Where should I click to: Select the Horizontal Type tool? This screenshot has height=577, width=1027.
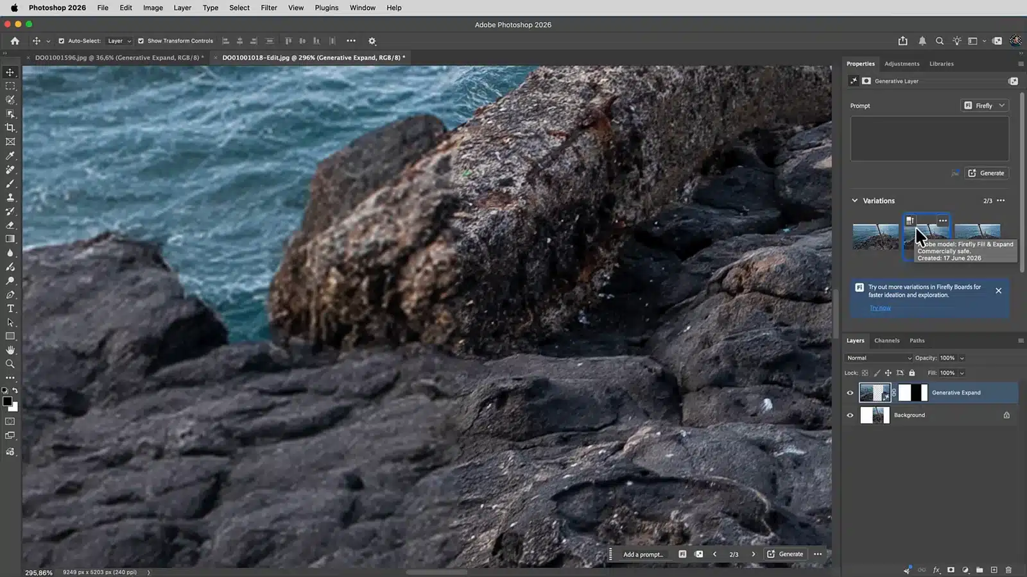[10, 309]
